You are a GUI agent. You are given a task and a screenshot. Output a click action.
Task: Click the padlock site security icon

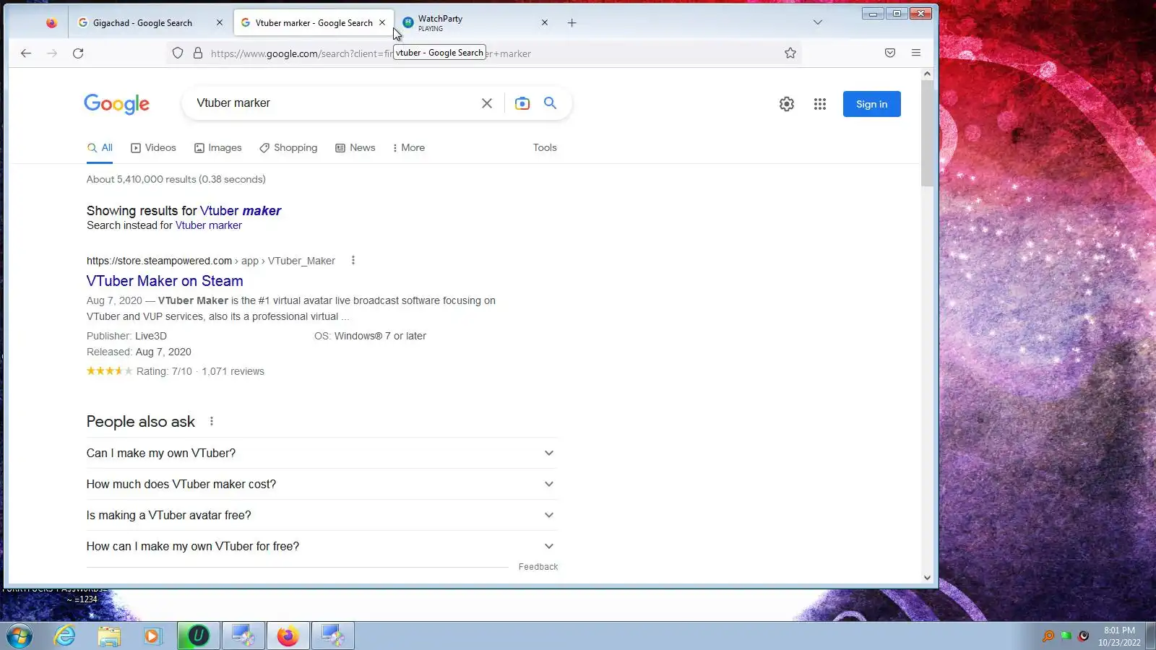198,53
